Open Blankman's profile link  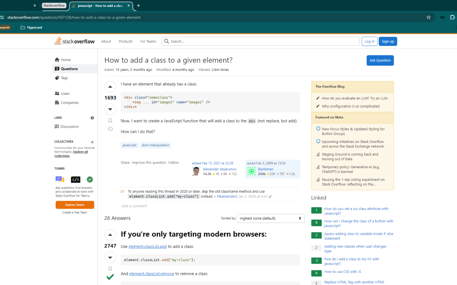tap(266, 169)
